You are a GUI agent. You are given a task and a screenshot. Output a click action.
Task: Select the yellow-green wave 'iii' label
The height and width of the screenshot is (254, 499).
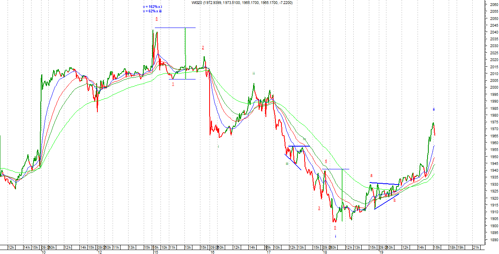tap(287, 163)
